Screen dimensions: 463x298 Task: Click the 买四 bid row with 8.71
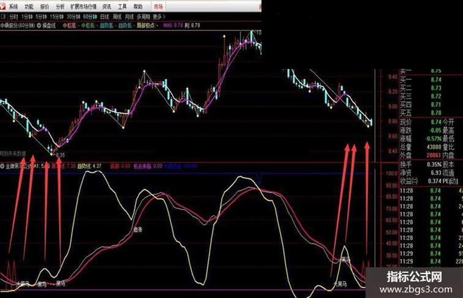coord(421,104)
